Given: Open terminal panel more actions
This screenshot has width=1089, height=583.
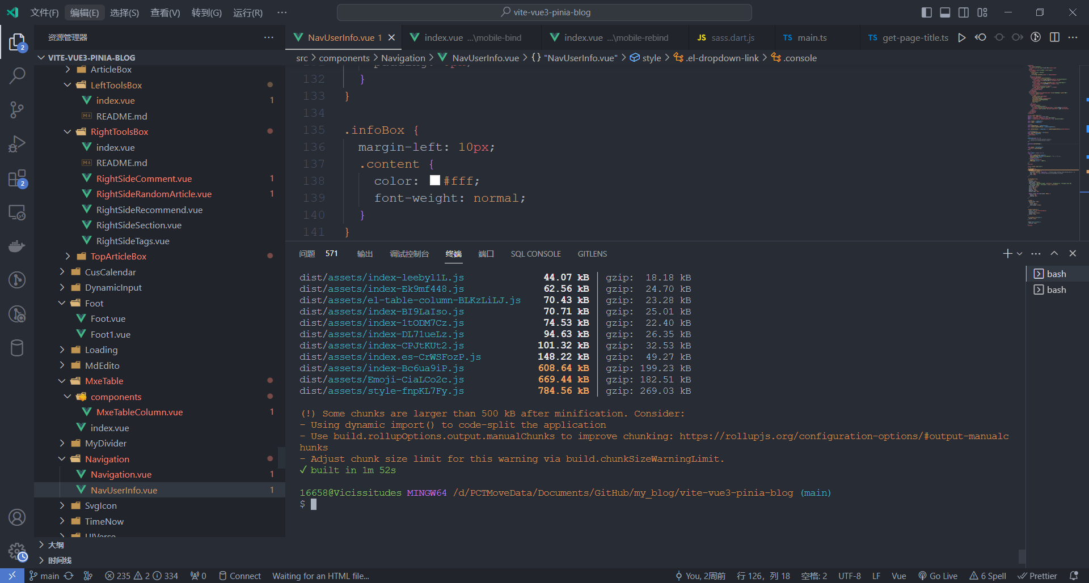Looking at the screenshot, I should (x=1036, y=253).
